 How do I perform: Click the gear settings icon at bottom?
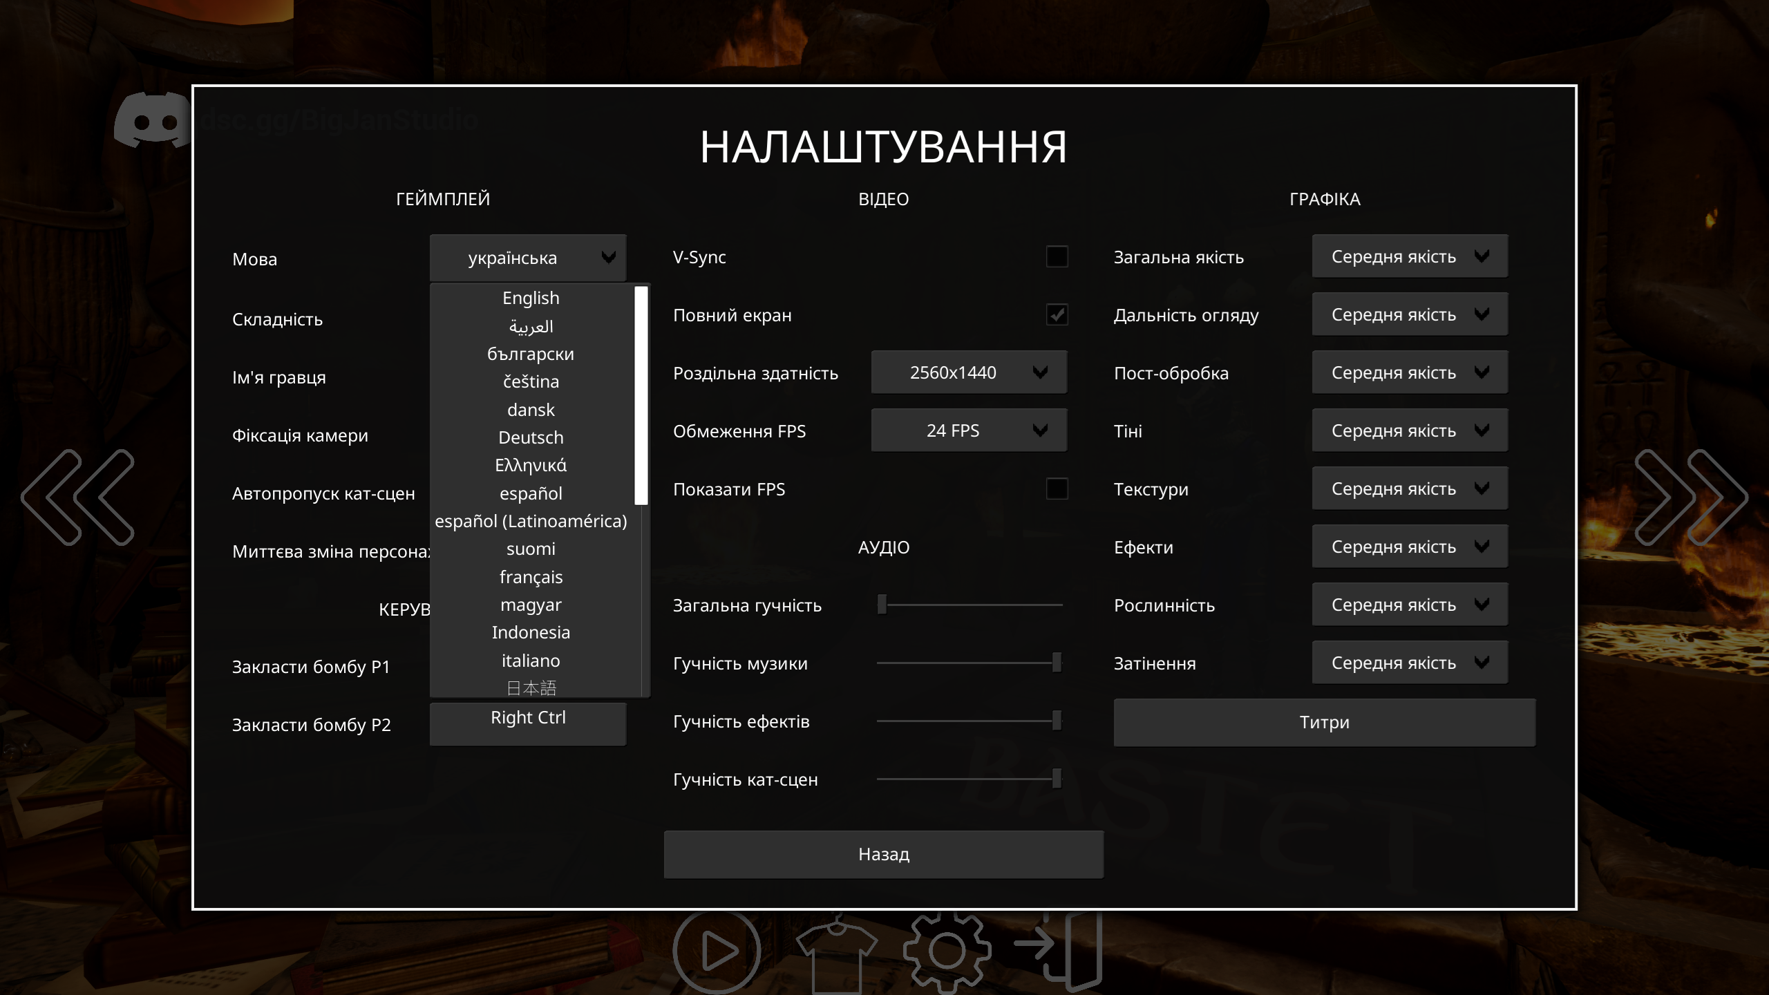947,952
